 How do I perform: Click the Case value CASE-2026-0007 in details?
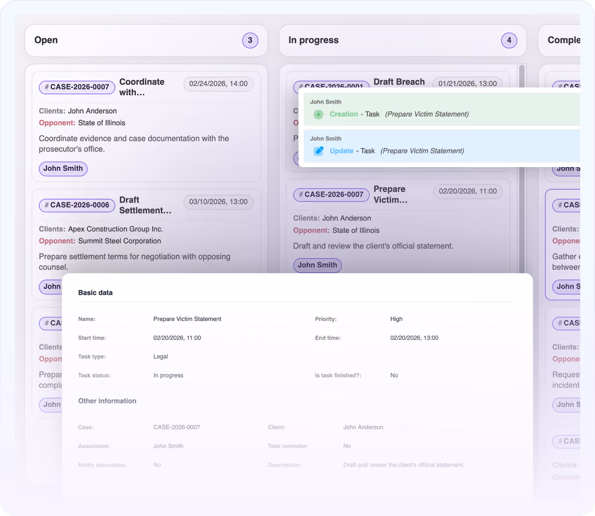pyautogui.click(x=177, y=428)
